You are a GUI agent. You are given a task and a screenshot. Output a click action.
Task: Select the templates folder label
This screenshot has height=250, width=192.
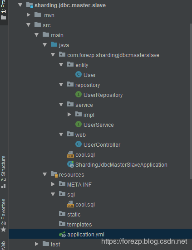[x=79, y=225]
